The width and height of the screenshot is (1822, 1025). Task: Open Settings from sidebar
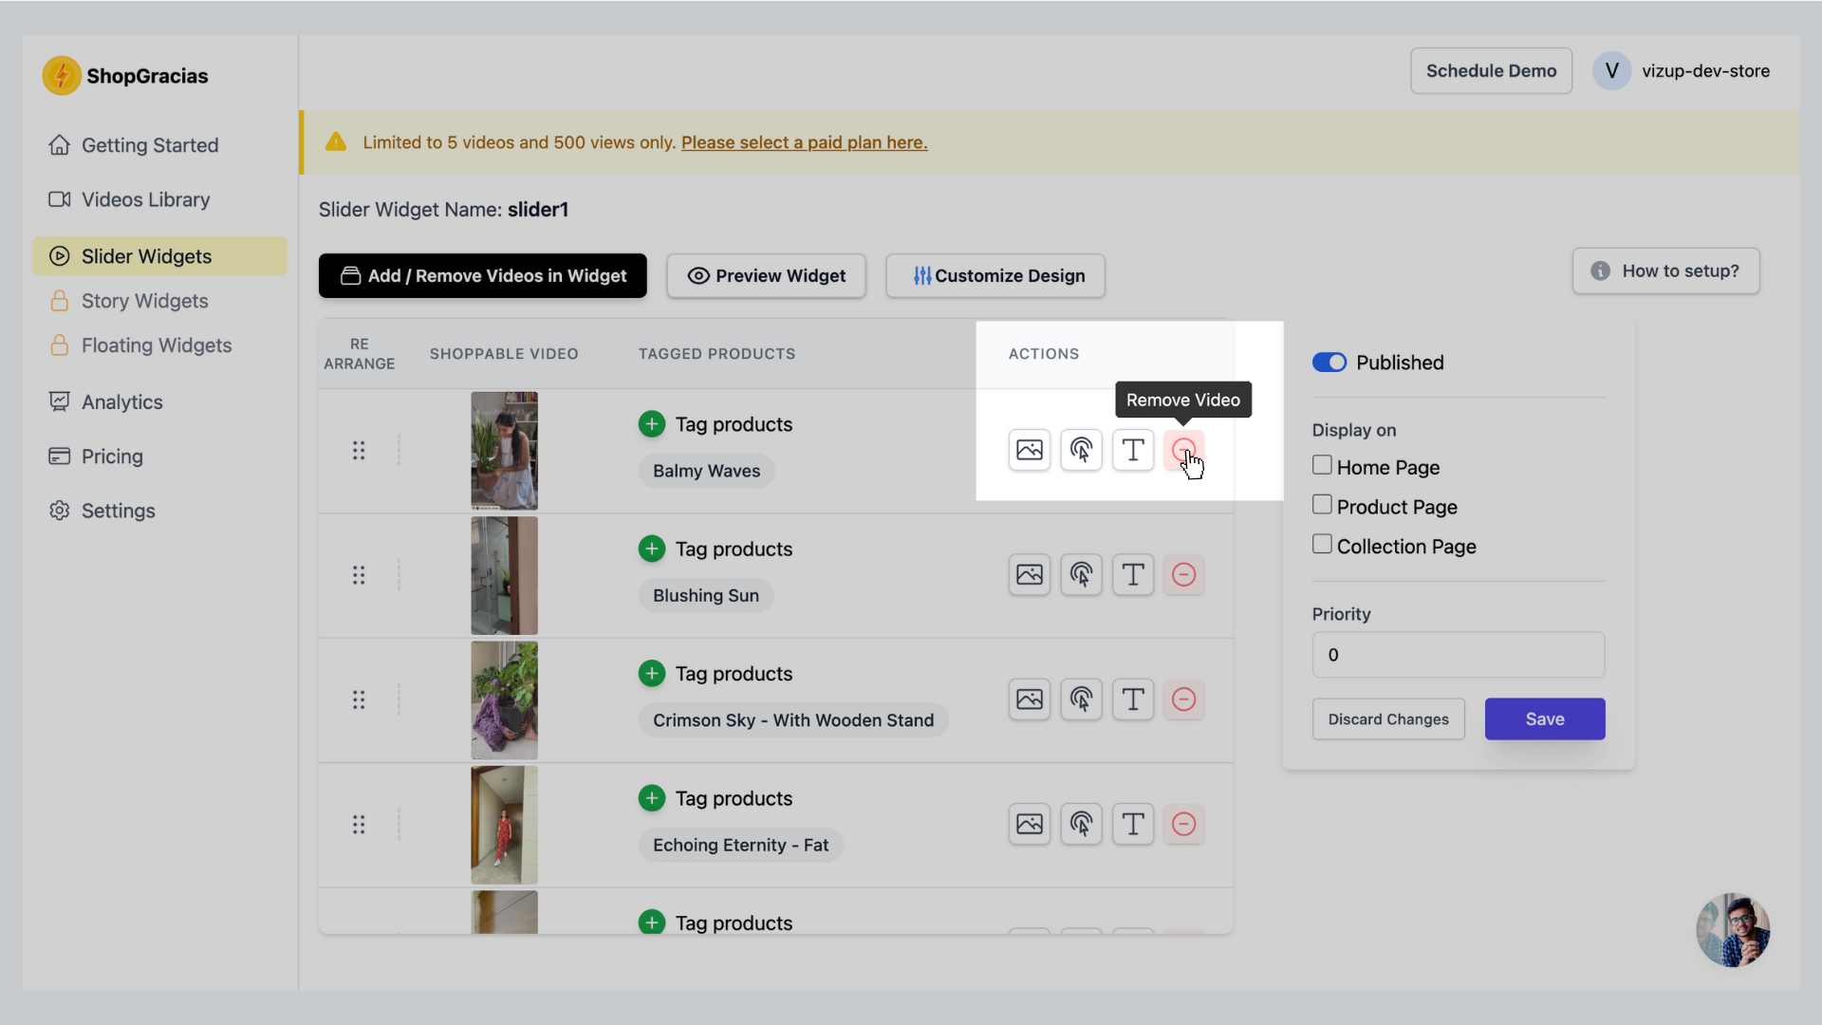pyautogui.click(x=118, y=511)
